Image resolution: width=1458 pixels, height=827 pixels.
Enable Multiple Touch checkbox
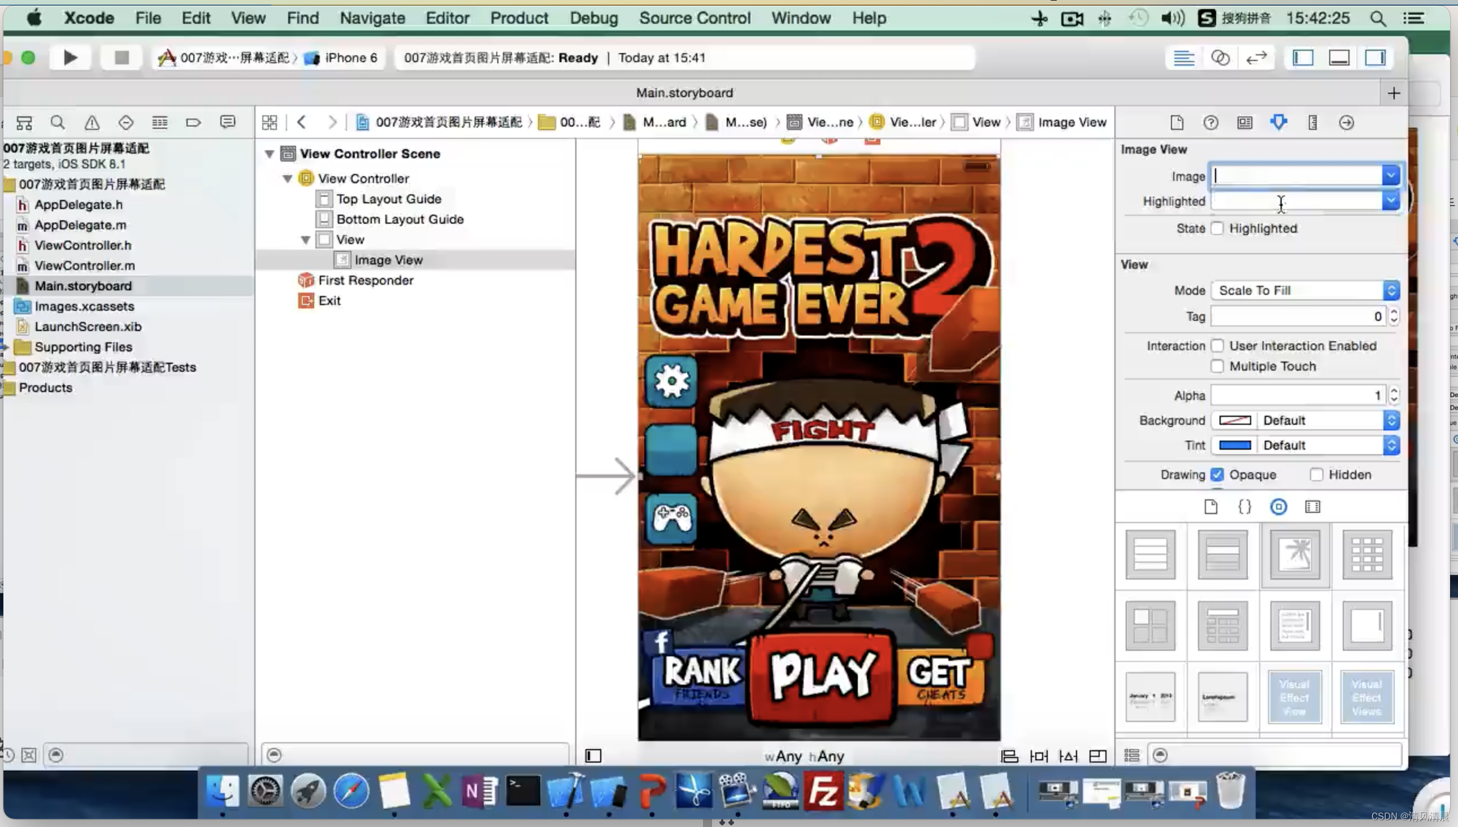[1217, 367]
